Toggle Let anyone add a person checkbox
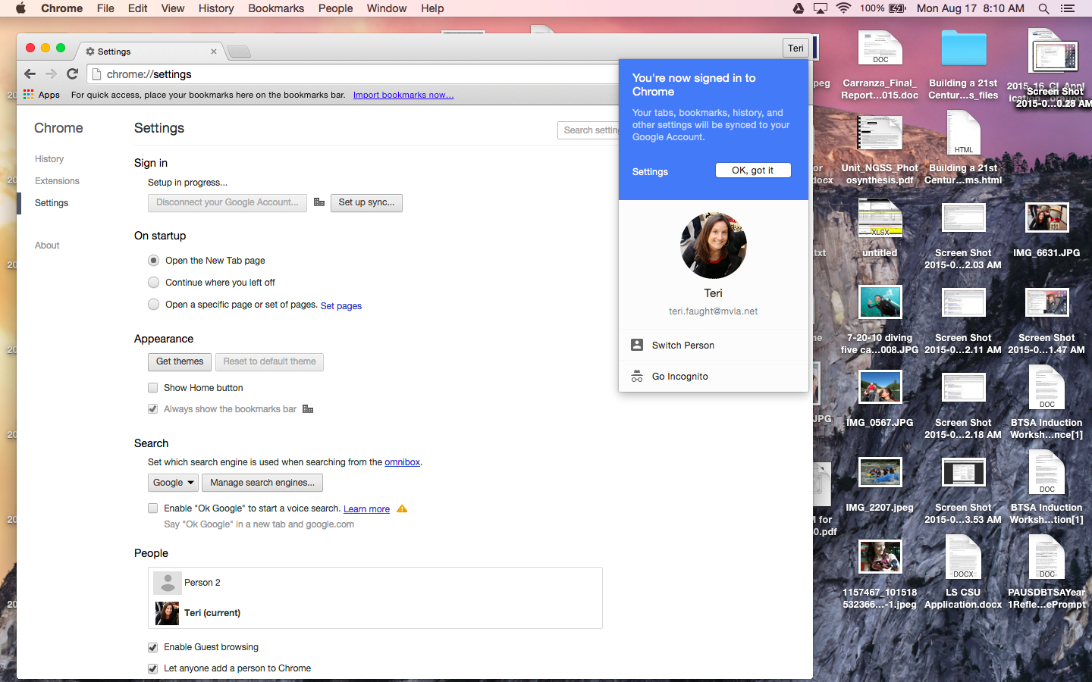 153,668
